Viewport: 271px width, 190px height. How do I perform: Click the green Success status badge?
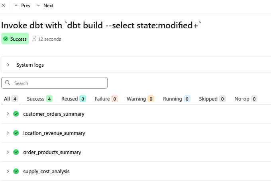[x=15, y=39]
